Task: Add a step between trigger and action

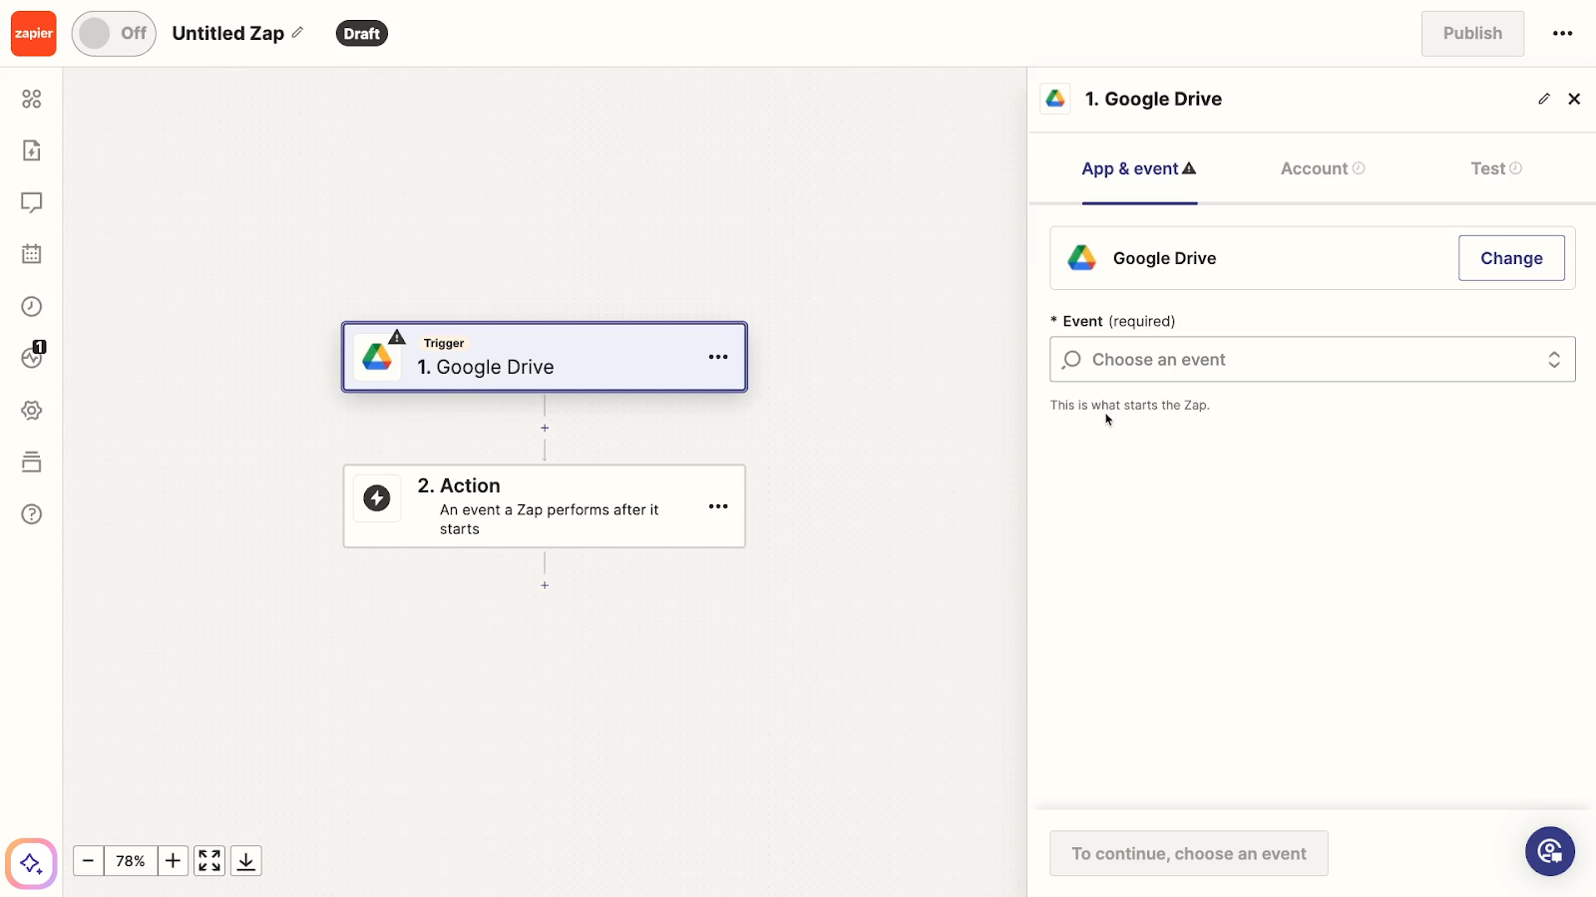Action: pos(545,428)
